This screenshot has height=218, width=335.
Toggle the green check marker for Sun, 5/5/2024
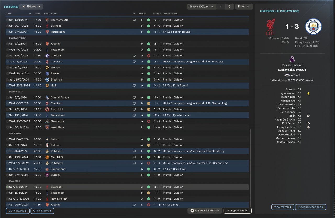7,187
